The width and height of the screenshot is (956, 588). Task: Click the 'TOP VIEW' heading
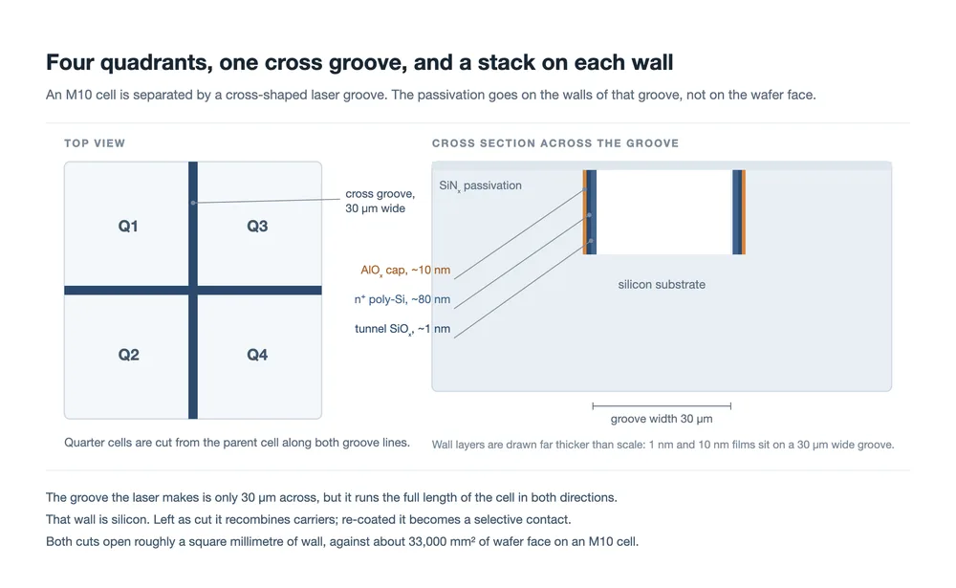[x=95, y=143]
